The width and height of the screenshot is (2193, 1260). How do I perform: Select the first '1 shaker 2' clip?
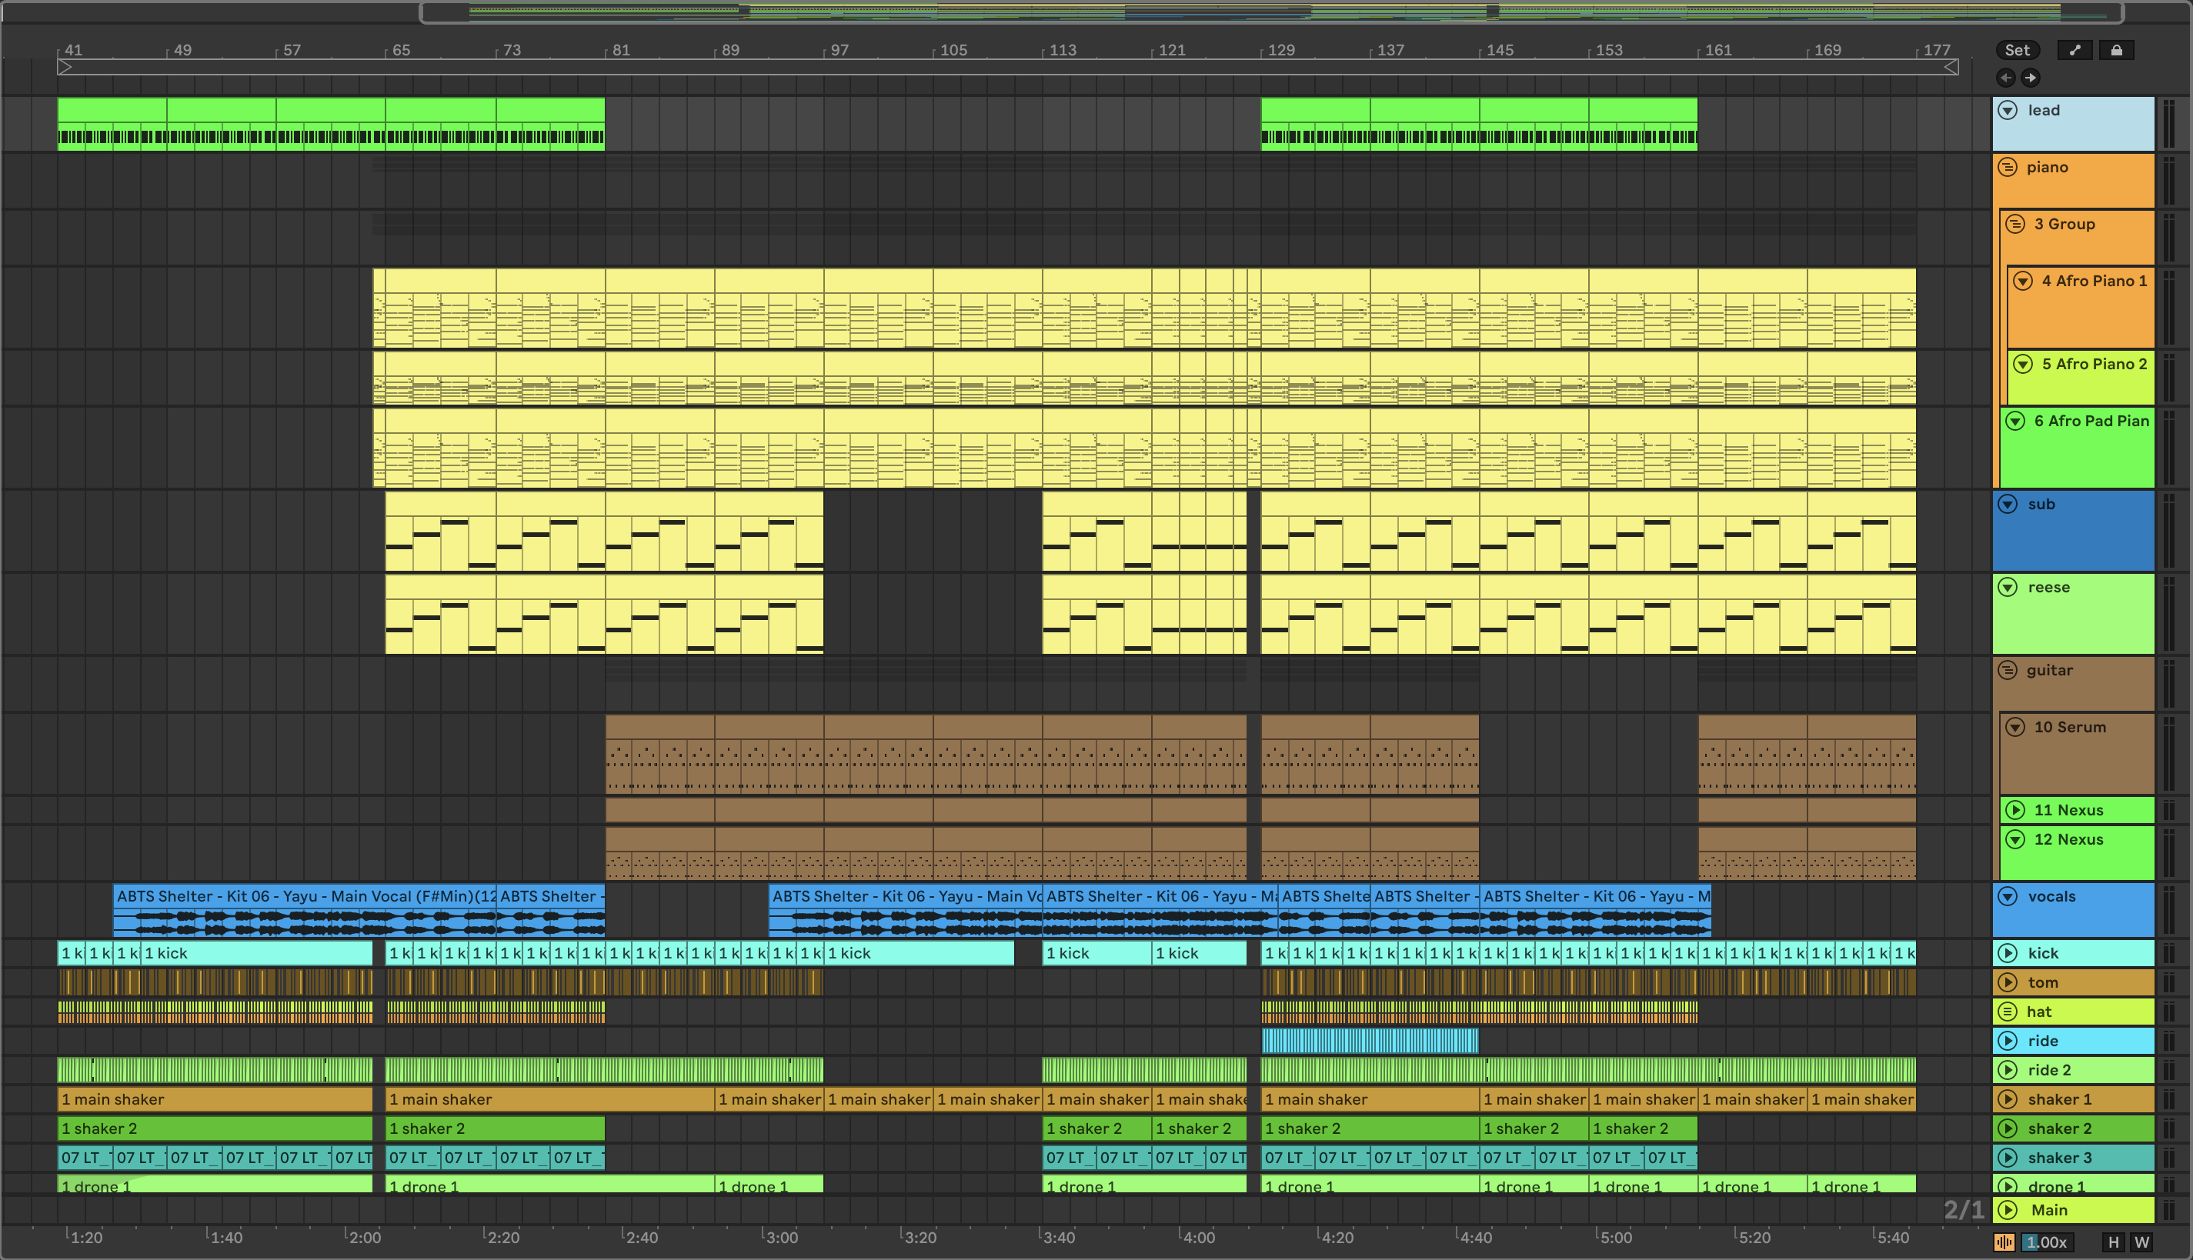(x=215, y=1129)
